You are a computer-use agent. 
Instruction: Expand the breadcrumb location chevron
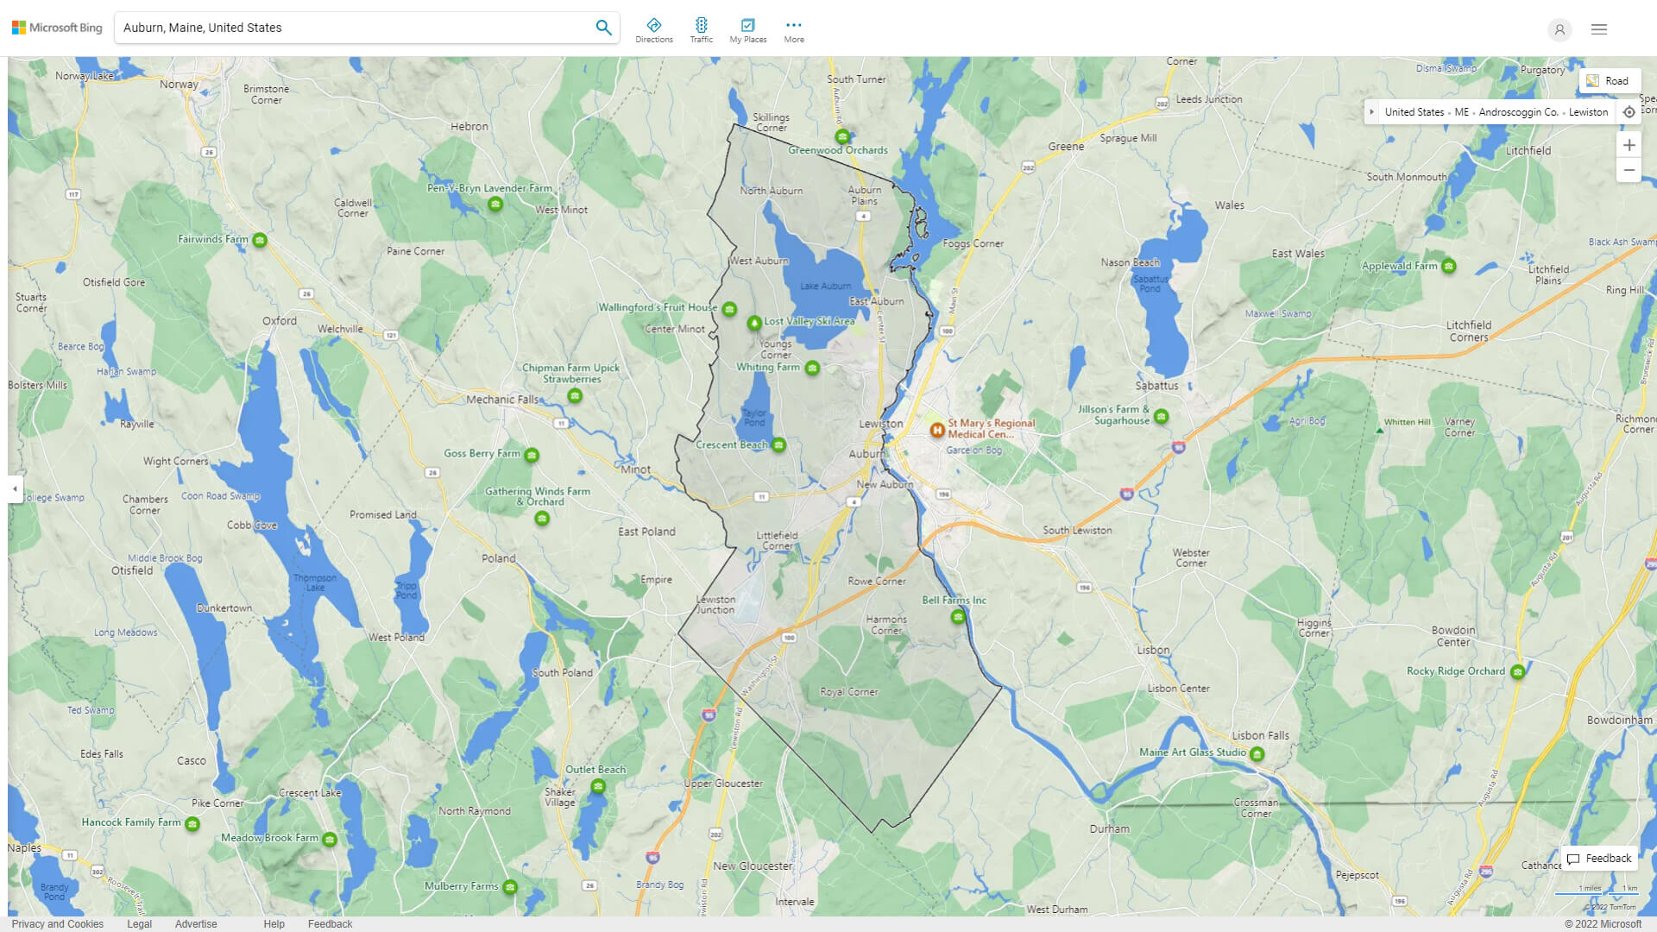point(1372,111)
